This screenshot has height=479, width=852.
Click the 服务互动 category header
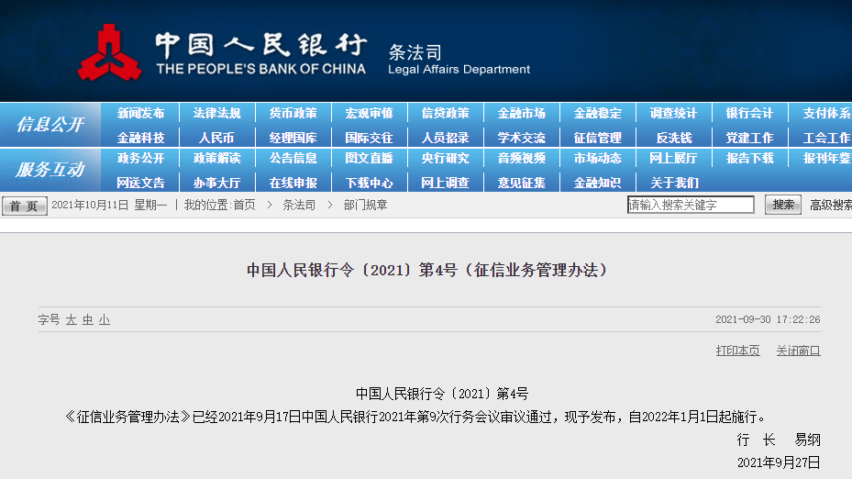[x=50, y=170]
